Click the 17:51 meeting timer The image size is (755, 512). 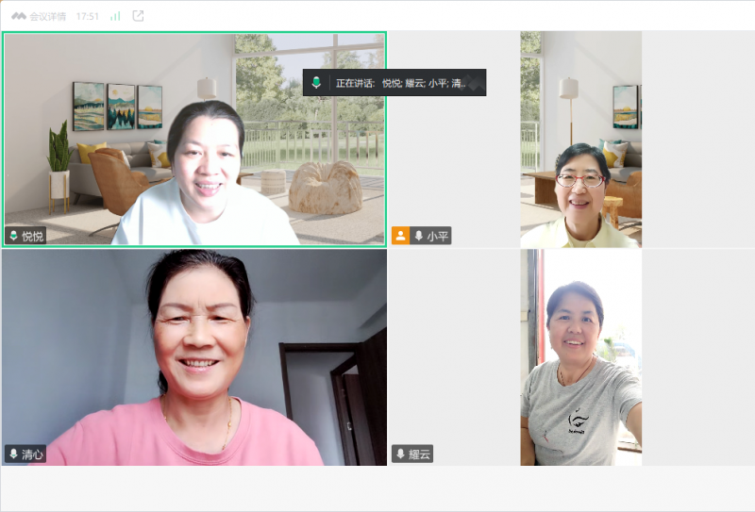tap(87, 16)
